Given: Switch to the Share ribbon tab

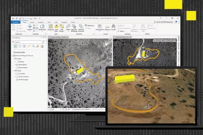Looking at the screenshot, I should click(x=73, y=22).
